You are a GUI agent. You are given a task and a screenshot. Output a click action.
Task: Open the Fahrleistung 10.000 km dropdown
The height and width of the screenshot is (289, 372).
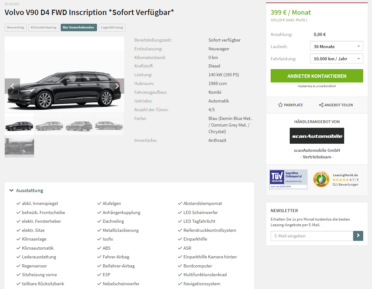(336, 58)
